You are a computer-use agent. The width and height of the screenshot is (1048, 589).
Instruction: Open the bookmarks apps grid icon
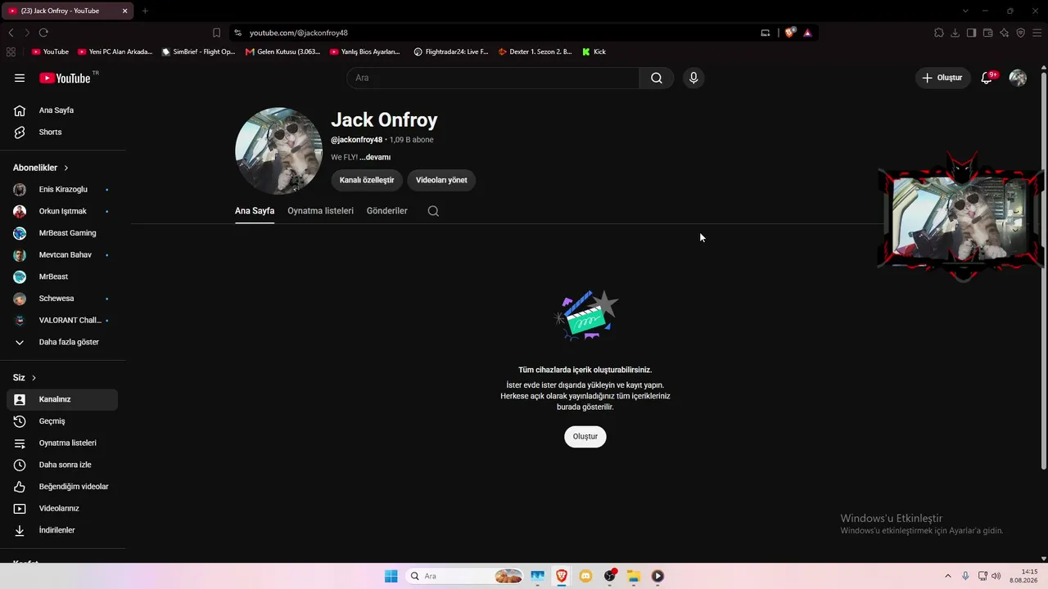11,52
